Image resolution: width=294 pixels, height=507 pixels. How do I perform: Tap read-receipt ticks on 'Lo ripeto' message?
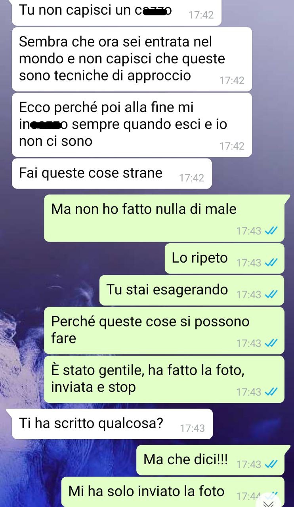(271, 263)
